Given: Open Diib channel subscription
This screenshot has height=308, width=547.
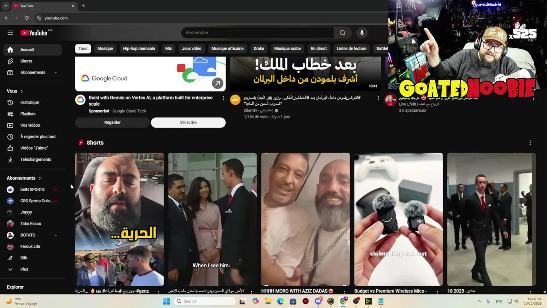Looking at the screenshot, I should [x=32, y=258].
